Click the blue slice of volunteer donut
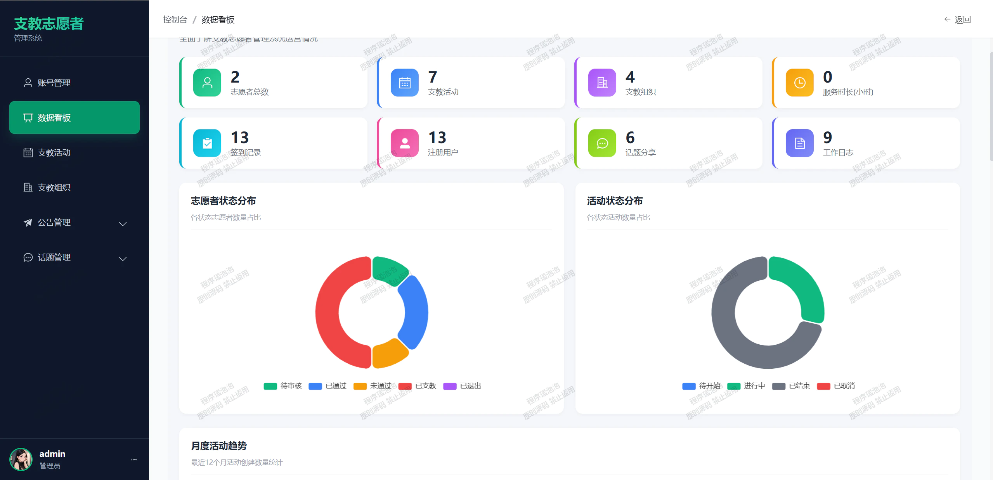The image size is (993, 480). click(416, 313)
